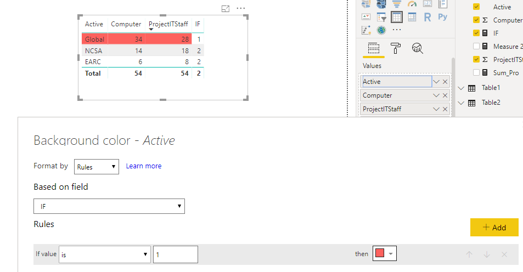523x272 pixels.
Task: Select the KPI visual icon
Action: click(366, 17)
